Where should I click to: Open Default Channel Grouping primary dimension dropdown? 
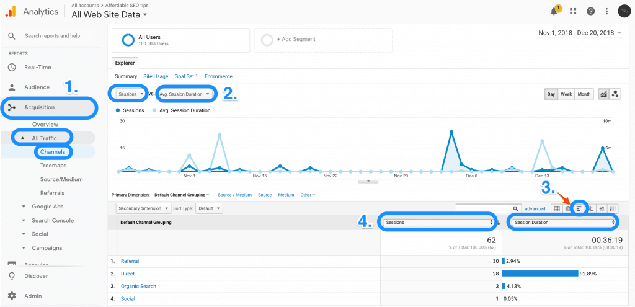[x=182, y=195]
